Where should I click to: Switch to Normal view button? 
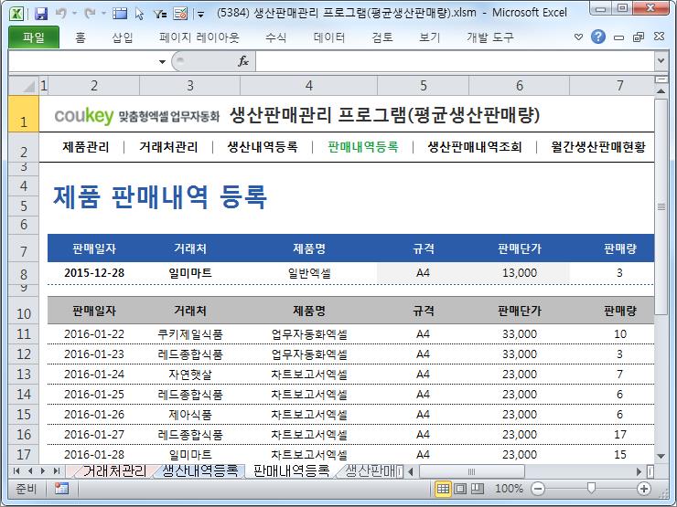pos(443,489)
